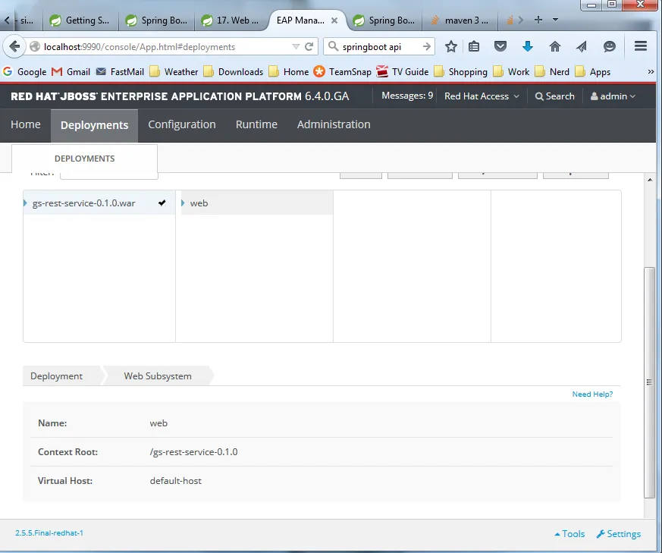Close the EAP Management tab
662x553 pixels.
coord(334,20)
